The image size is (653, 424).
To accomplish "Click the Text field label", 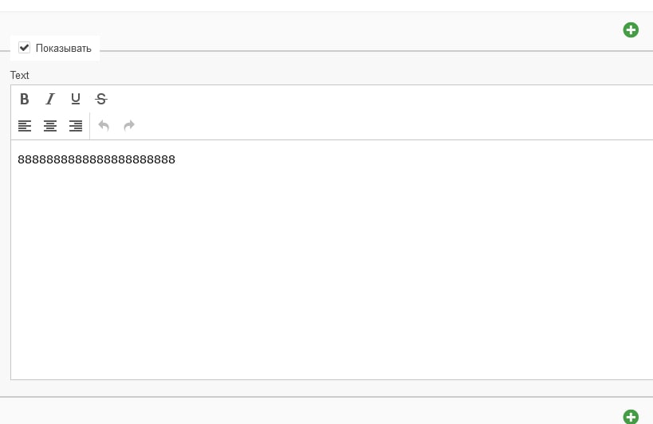I will [x=20, y=75].
